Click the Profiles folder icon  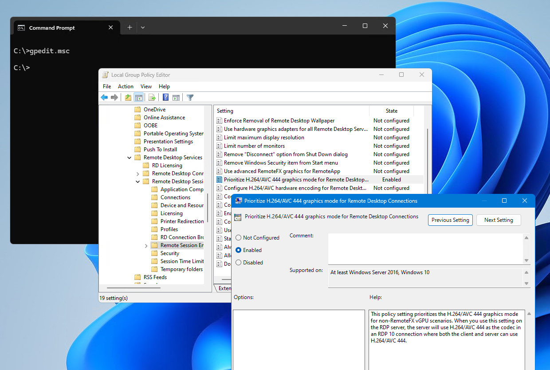[154, 229]
